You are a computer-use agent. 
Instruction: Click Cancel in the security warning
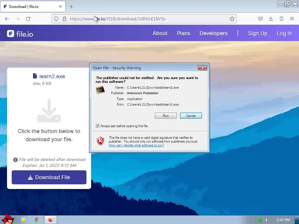(x=191, y=116)
